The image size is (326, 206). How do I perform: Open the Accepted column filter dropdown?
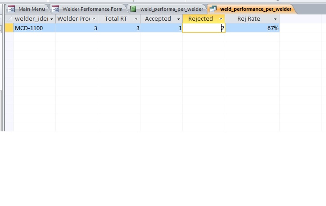(178, 19)
